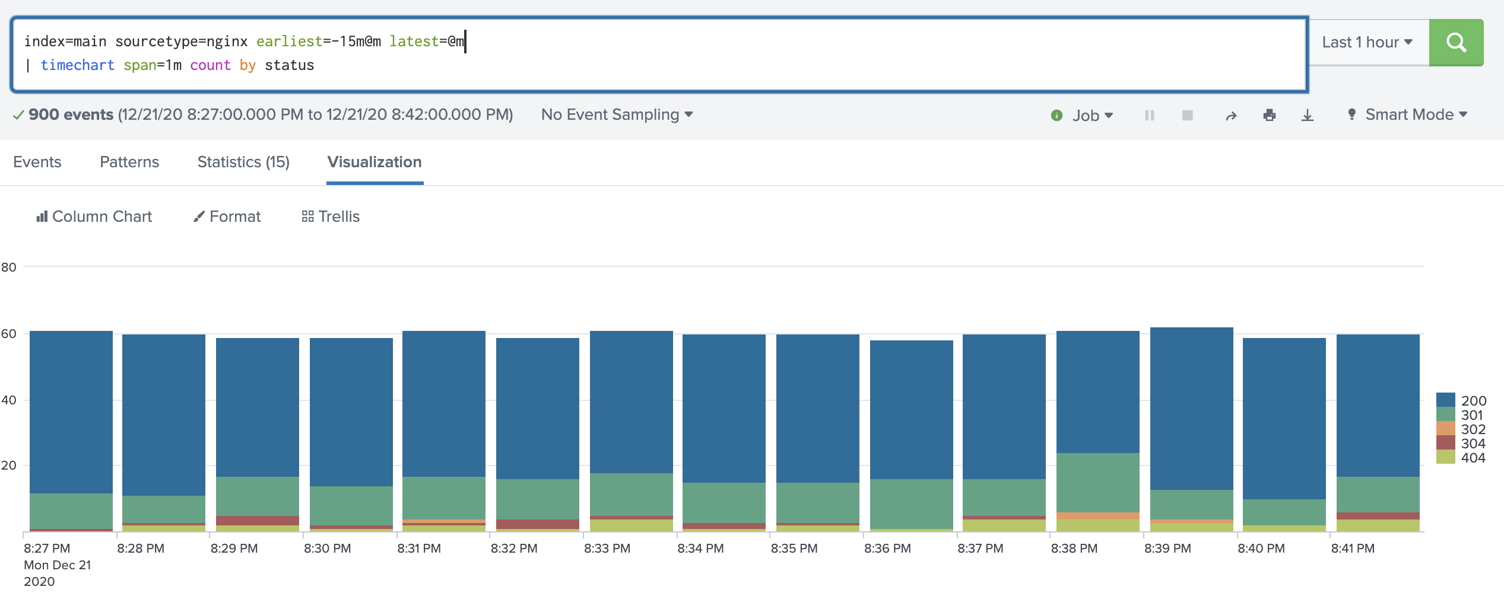Screen dimensions: 1504x593
Task: Open the Column Chart visualization picker
Action: [94, 216]
